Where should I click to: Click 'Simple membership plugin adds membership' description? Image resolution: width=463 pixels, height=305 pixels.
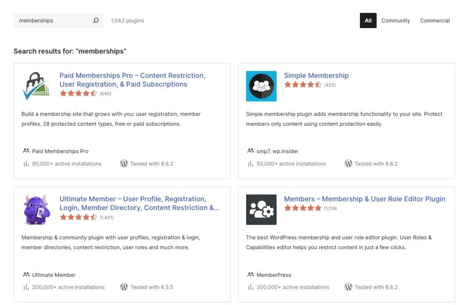pyautogui.click(x=344, y=119)
